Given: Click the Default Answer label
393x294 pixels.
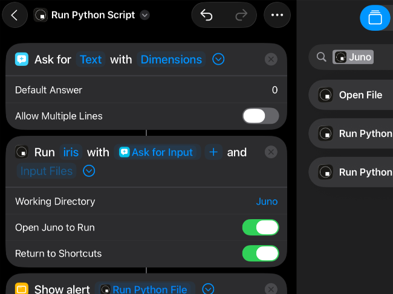Looking at the screenshot, I should point(48,90).
